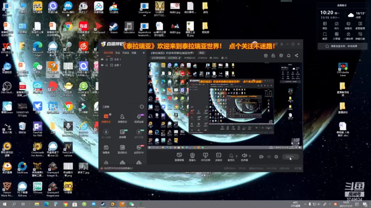Open the Calculator desktop shortcut
The width and height of the screenshot is (371, 208).
(x=129, y=28)
